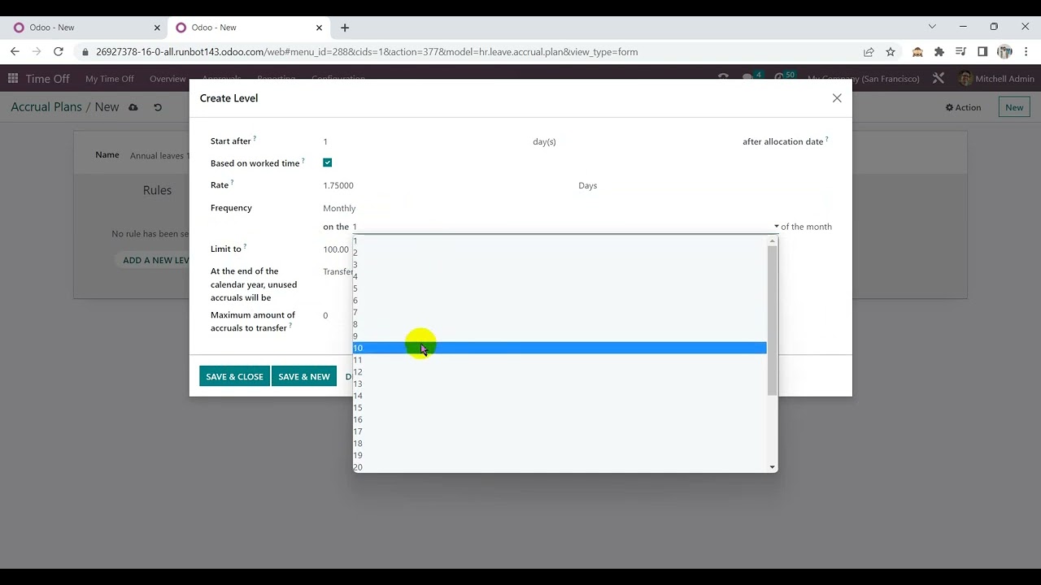
Task: Pick day 12 in the dropdown list
Action: click(x=560, y=372)
